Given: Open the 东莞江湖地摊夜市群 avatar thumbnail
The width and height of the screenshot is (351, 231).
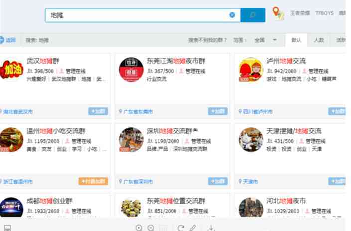Looking at the screenshot, I should 131,70.
